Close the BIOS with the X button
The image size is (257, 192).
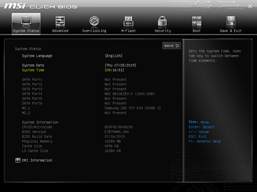click(250, 6)
